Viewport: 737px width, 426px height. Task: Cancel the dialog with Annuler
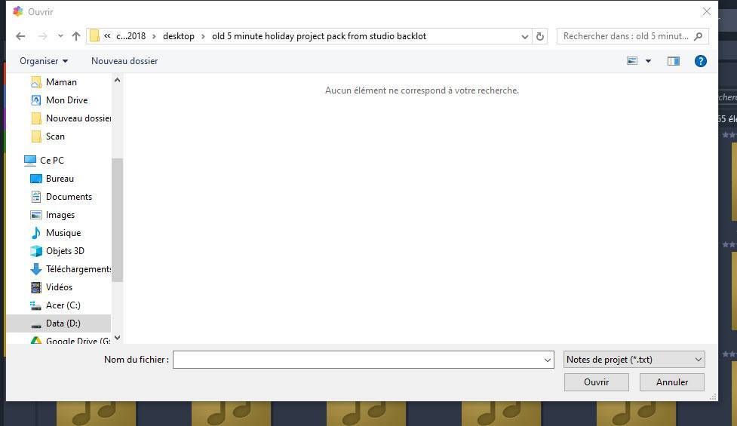[x=671, y=382]
